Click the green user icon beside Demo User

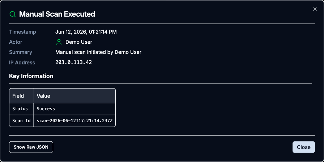59,42
